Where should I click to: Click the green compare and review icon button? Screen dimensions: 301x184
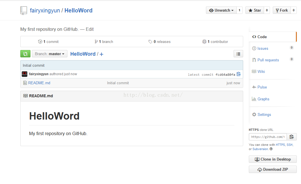[x=25, y=54]
